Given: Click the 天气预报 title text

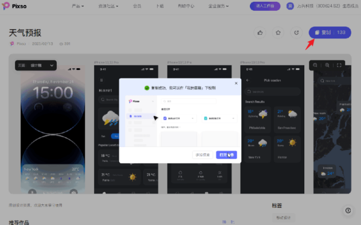Looking at the screenshot, I should coord(25,33).
